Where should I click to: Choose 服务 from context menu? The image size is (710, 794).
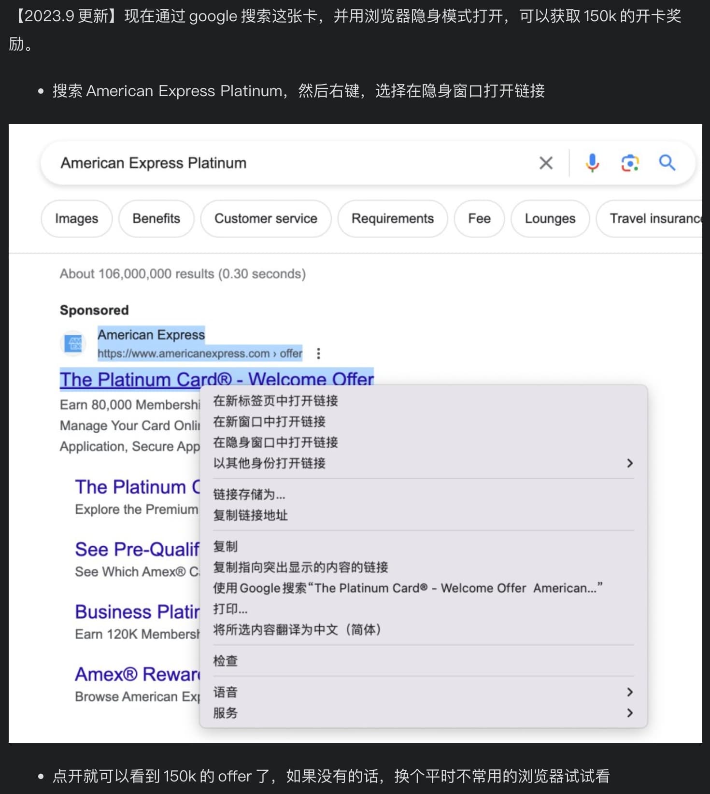tap(423, 713)
